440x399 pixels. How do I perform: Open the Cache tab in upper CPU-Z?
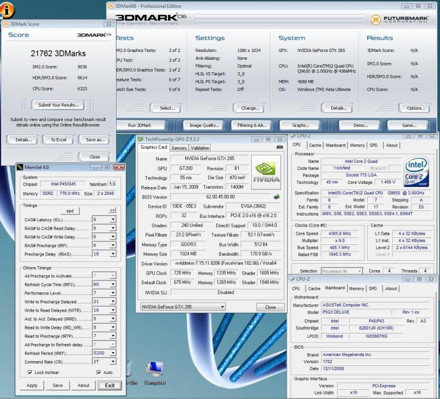point(315,145)
